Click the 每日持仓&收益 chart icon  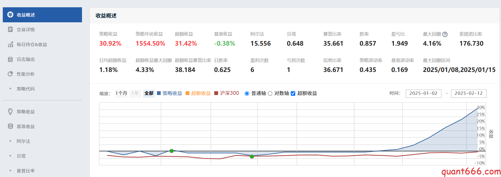(x=10, y=44)
